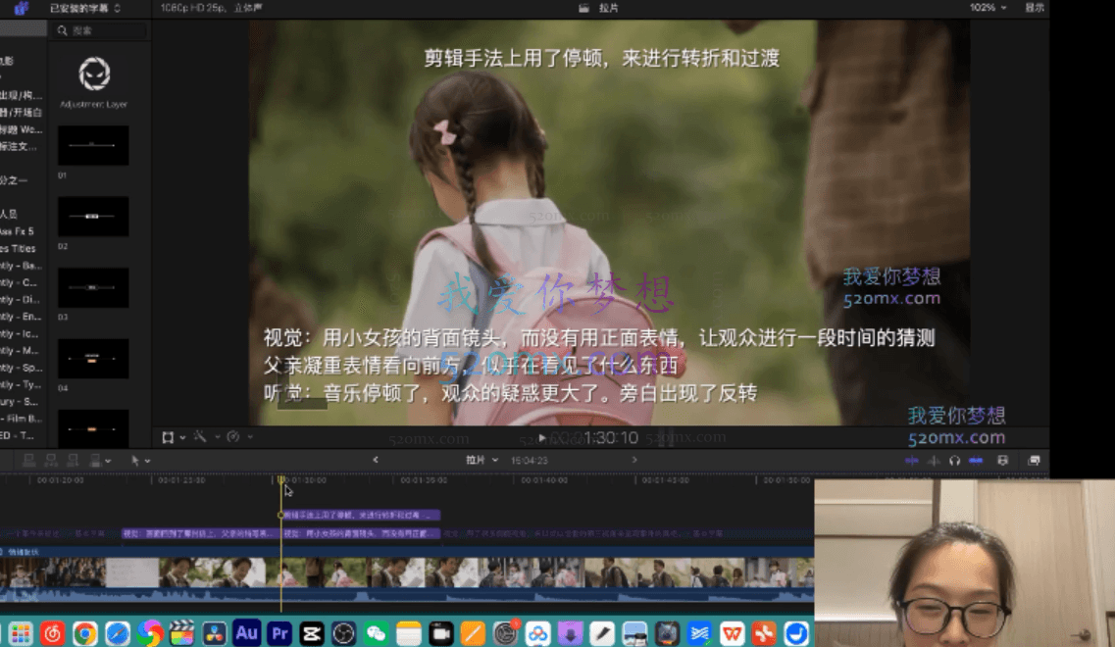Open the enhancement wand tool in viewer
The height and width of the screenshot is (647, 1115).
click(200, 436)
